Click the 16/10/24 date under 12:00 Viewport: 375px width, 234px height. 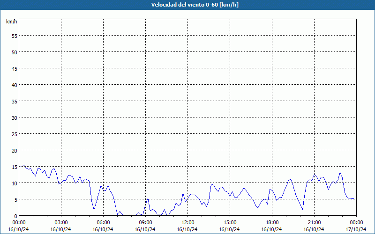(187, 229)
